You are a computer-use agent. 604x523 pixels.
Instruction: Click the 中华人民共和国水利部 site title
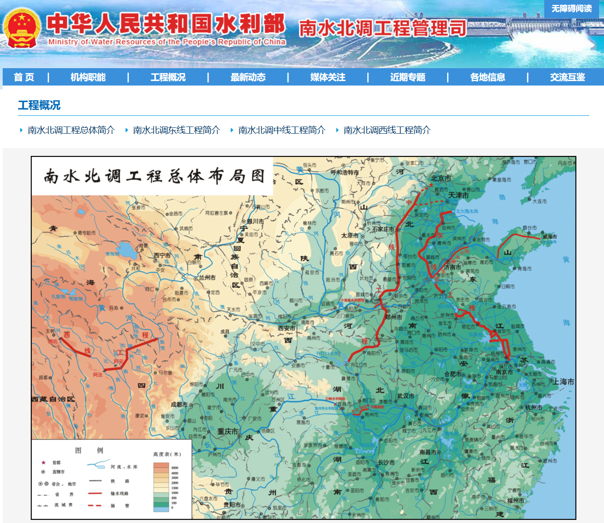165,24
